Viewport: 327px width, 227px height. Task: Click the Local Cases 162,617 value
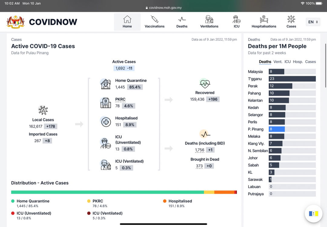point(36,126)
